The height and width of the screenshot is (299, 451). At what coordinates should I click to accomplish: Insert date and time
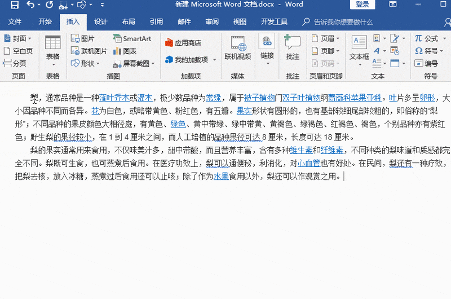(395, 51)
